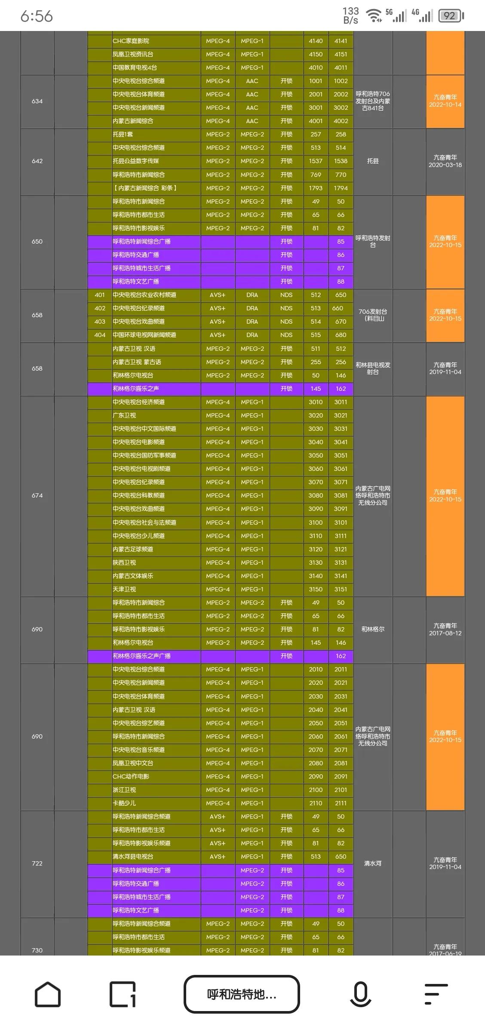Viewport: 485px width, 1033px height.
Task: Select the 674 frequency cell
Action: pos(37,496)
